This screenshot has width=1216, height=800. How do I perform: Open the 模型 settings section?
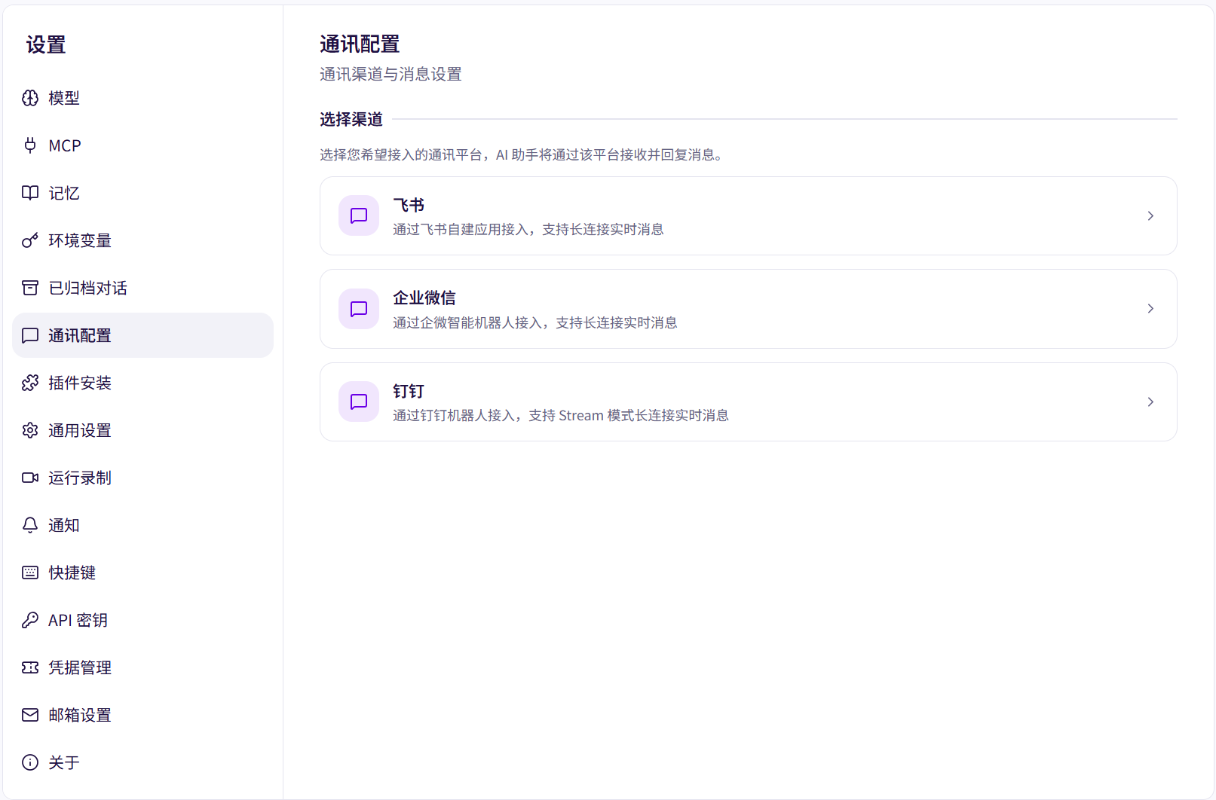[142, 98]
